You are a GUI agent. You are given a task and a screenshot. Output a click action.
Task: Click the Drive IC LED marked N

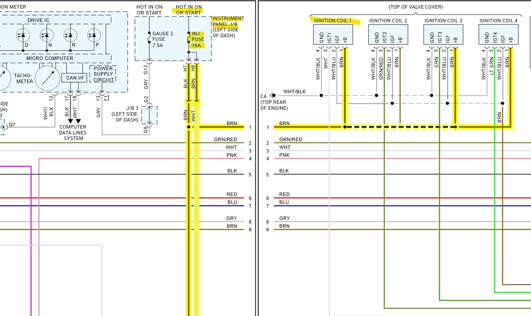46,35
